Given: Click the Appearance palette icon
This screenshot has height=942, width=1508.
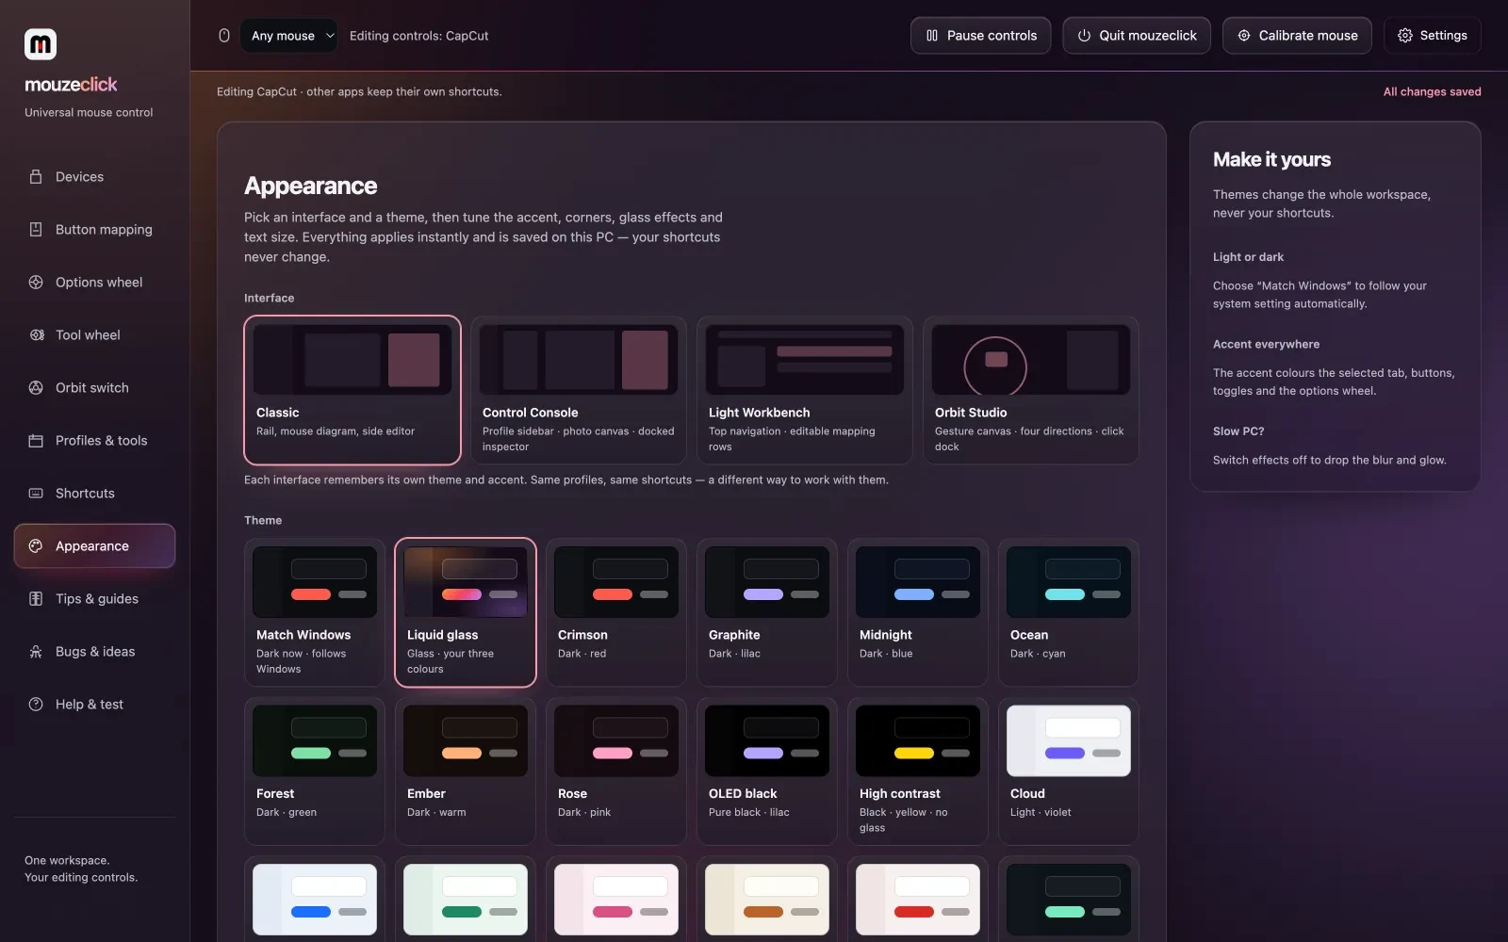Looking at the screenshot, I should pos(36,546).
